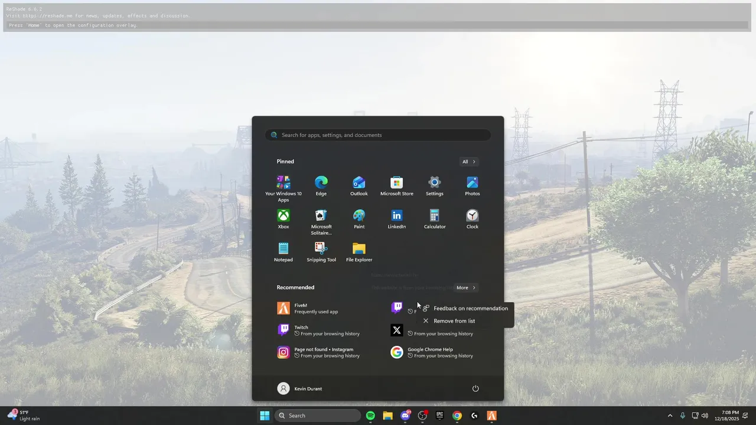Launch Edge from pinned apps
The height and width of the screenshot is (425, 756).
pos(321,186)
